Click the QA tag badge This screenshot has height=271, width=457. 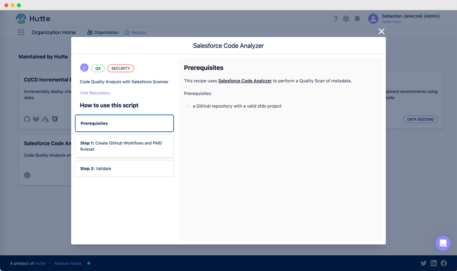click(x=98, y=67)
